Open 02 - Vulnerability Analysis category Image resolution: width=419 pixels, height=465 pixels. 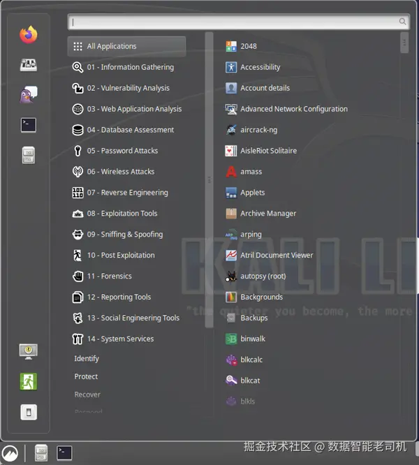click(127, 88)
